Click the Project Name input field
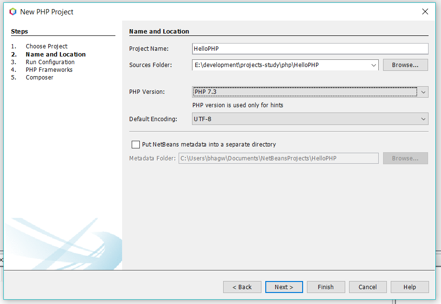The height and width of the screenshot is (304, 441). click(310, 49)
